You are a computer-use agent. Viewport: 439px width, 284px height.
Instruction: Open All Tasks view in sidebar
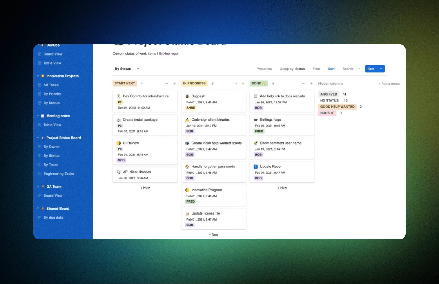tap(51, 85)
